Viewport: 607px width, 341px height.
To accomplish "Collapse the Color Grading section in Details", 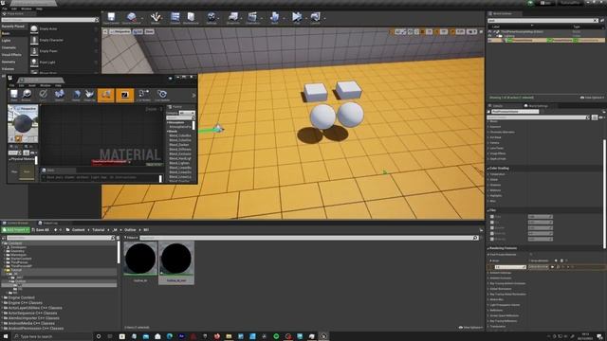I will (x=488, y=169).
